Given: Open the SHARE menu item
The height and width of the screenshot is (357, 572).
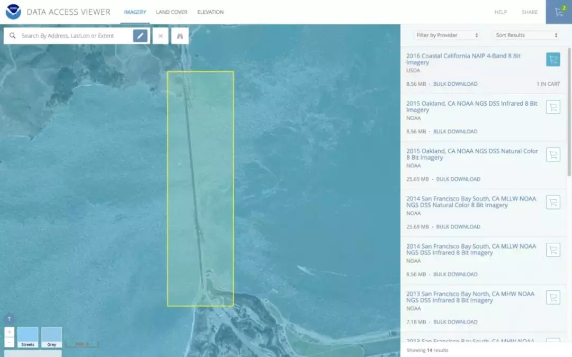Looking at the screenshot, I should [529, 12].
